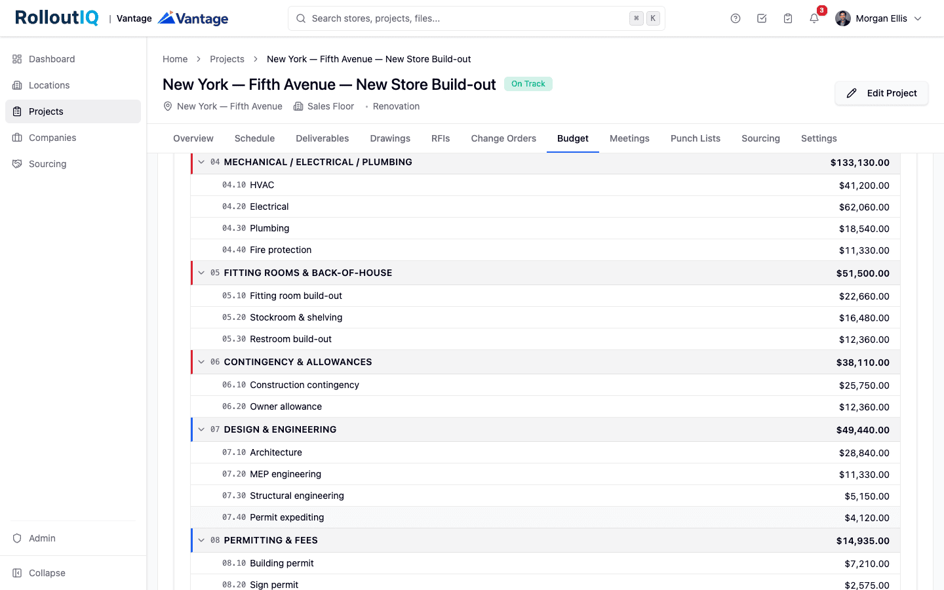Select the Permit expediting budget row
The height and width of the screenshot is (590, 944).
545,517
